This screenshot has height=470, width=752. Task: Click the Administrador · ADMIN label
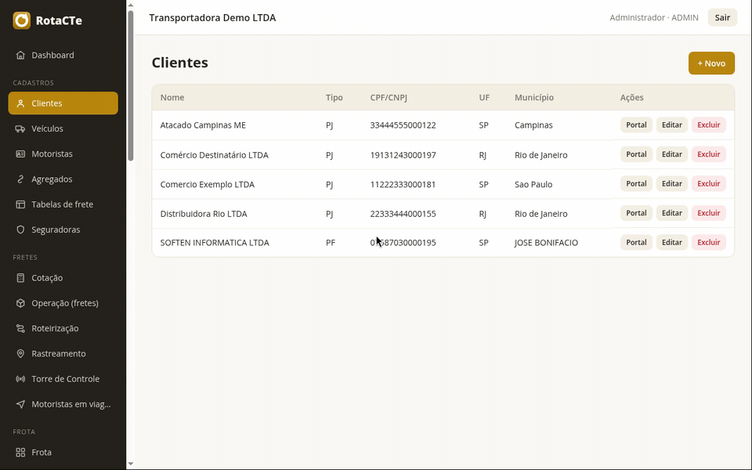tap(653, 18)
